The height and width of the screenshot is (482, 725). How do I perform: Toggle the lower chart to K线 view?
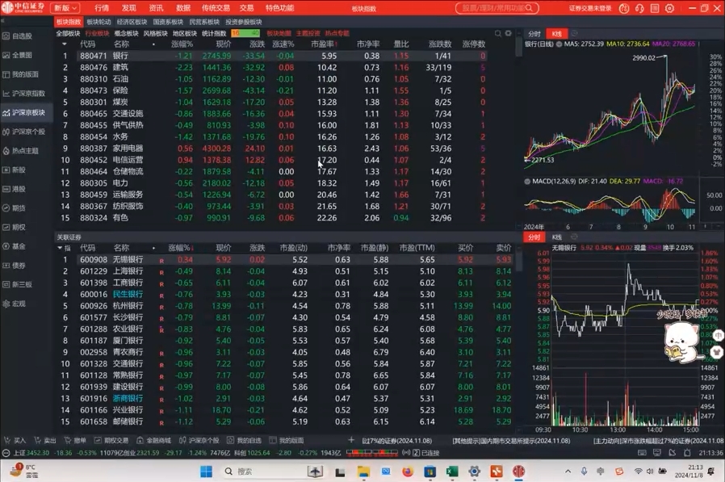pos(556,237)
